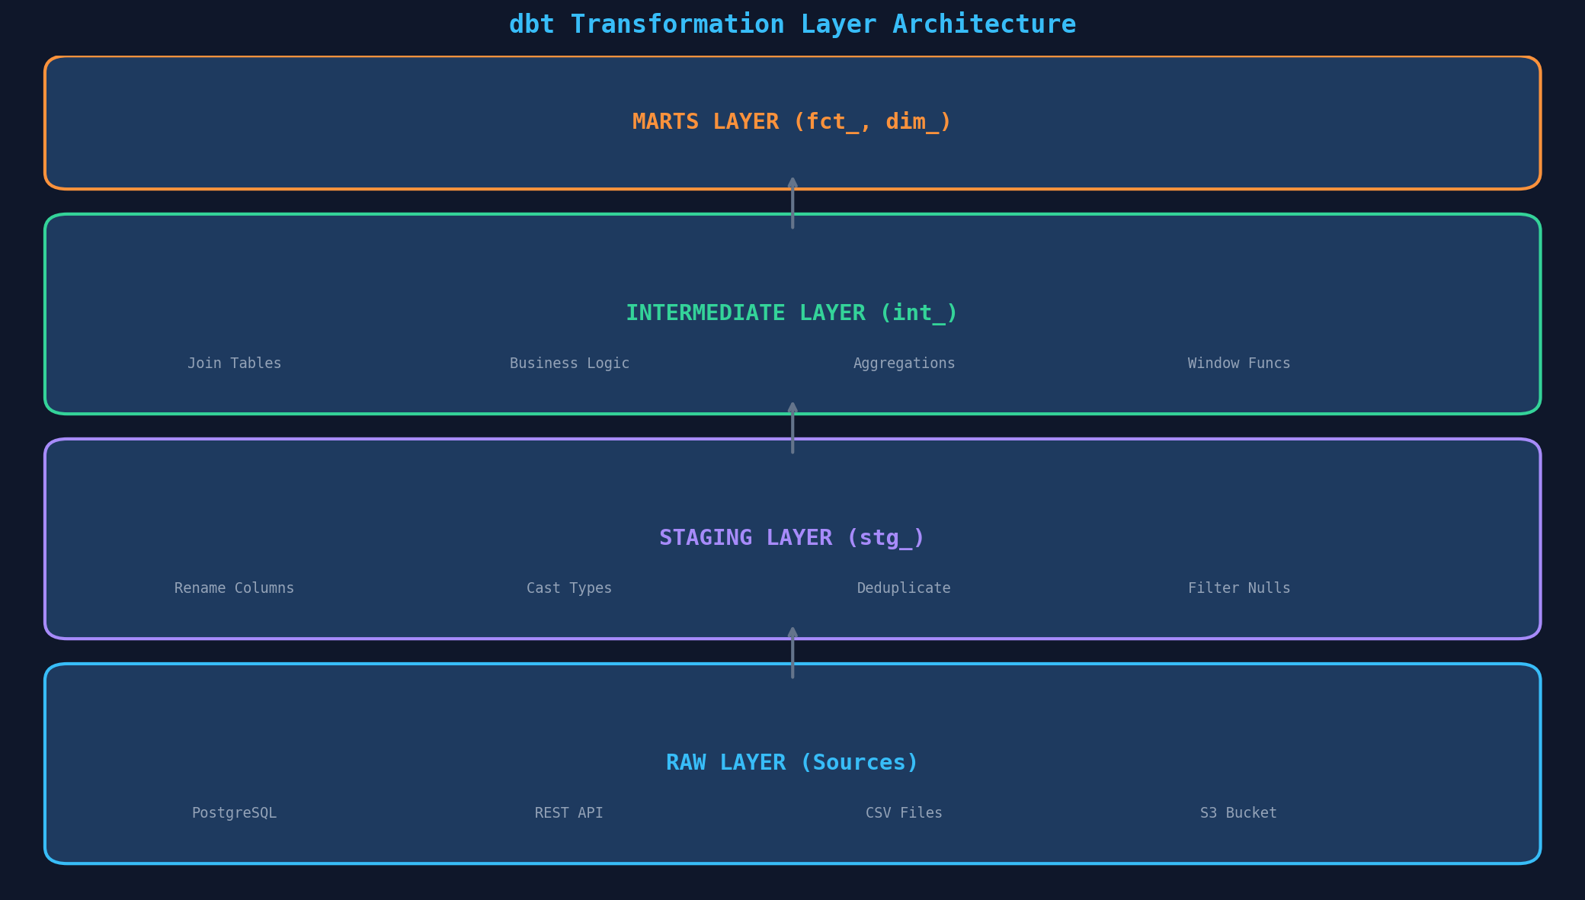The height and width of the screenshot is (900, 1585).
Task: Click the Window Funcs item
Action: 1238,363
